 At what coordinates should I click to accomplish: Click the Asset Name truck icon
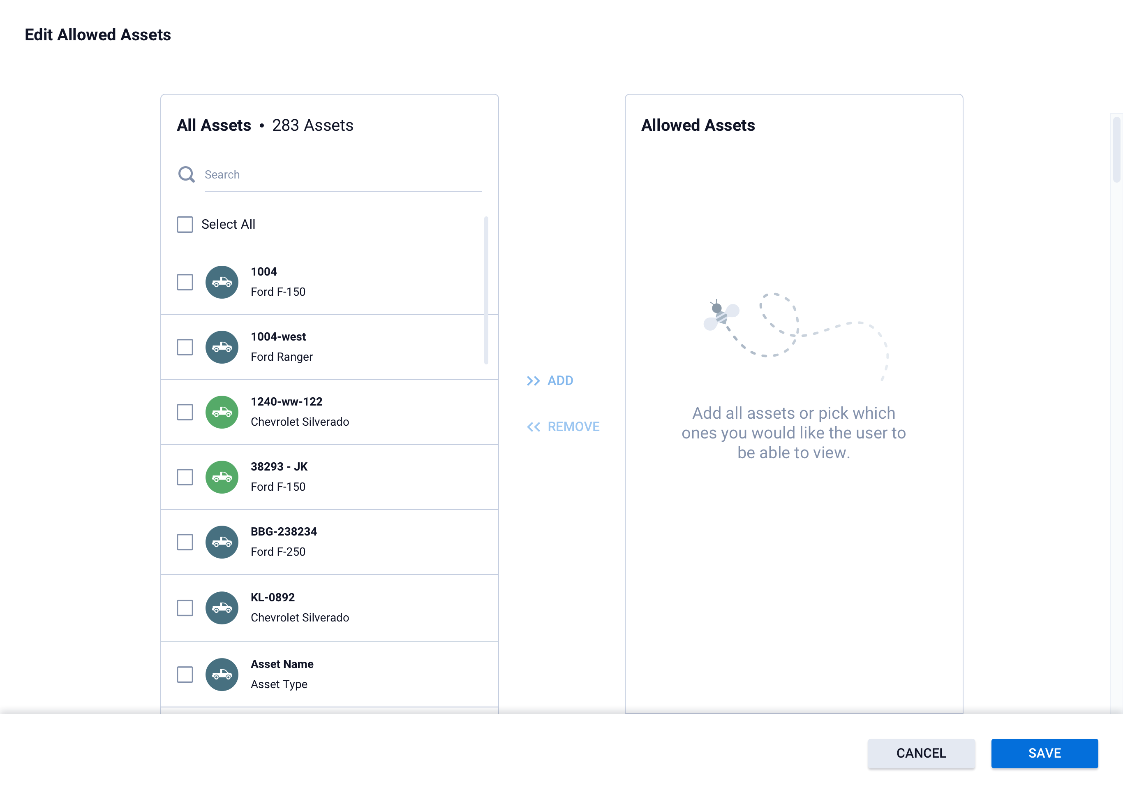tap(222, 675)
